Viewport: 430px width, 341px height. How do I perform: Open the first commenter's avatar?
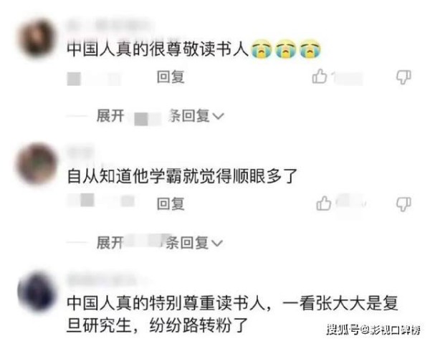click(x=37, y=39)
